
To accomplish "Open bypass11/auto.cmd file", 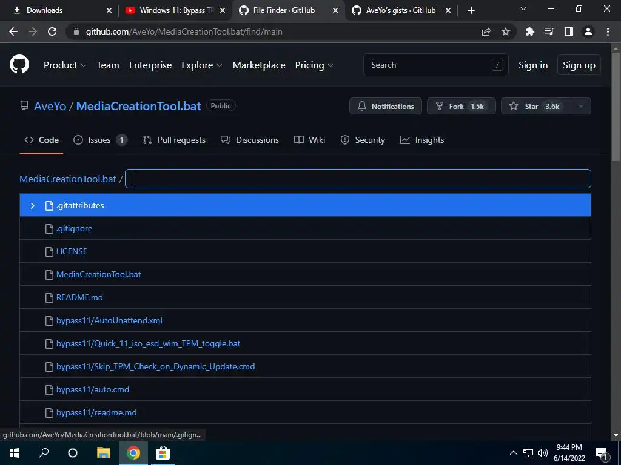I will coord(93,389).
